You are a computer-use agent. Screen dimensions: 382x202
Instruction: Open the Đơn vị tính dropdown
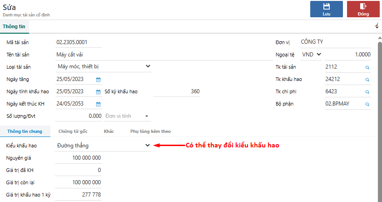point(147,116)
